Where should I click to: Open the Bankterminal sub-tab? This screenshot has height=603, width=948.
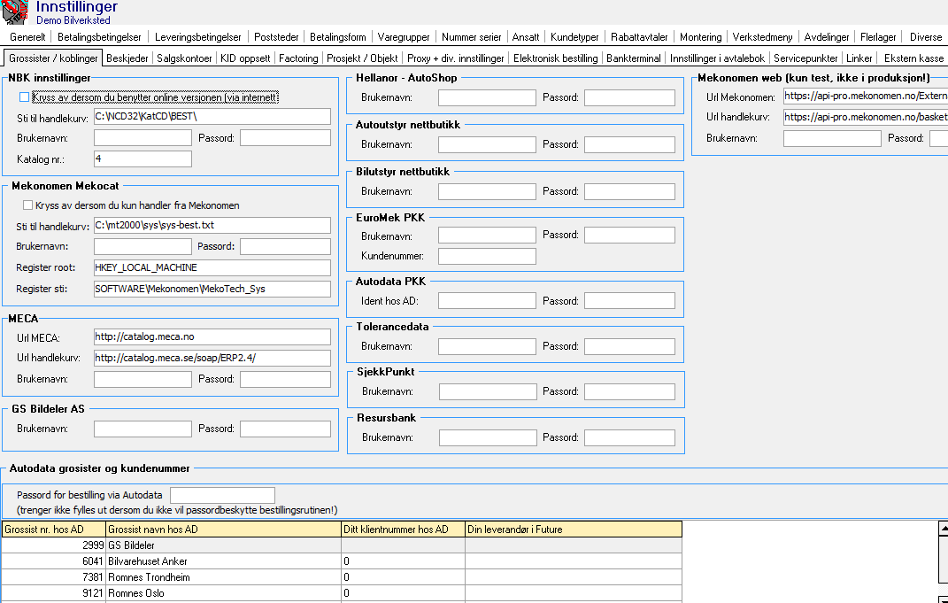pyautogui.click(x=635, y=58)
